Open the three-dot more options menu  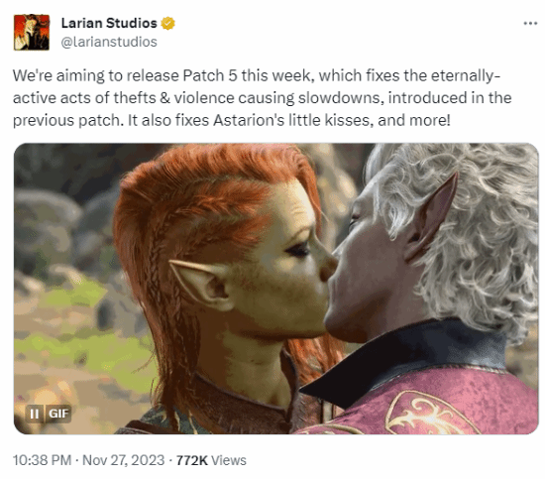pos(530,24)
